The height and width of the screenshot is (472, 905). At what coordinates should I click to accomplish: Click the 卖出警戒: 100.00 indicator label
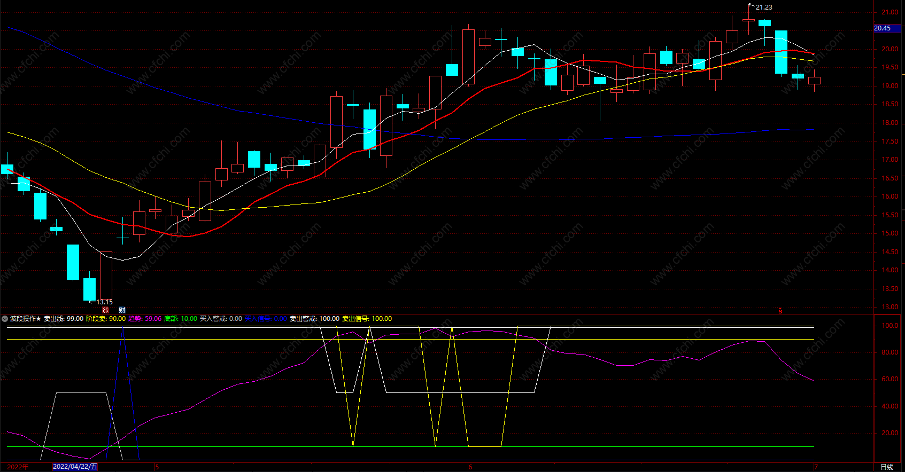coord(314,319)
